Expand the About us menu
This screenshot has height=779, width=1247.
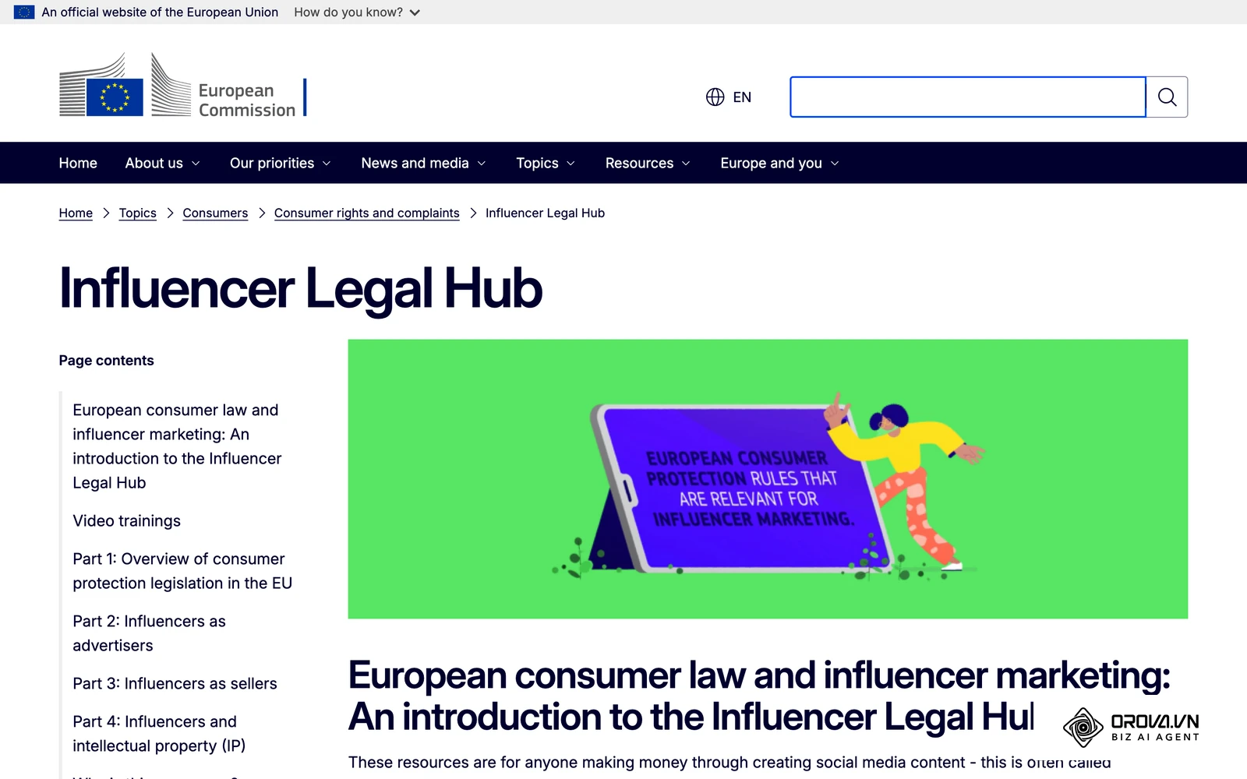162,163
